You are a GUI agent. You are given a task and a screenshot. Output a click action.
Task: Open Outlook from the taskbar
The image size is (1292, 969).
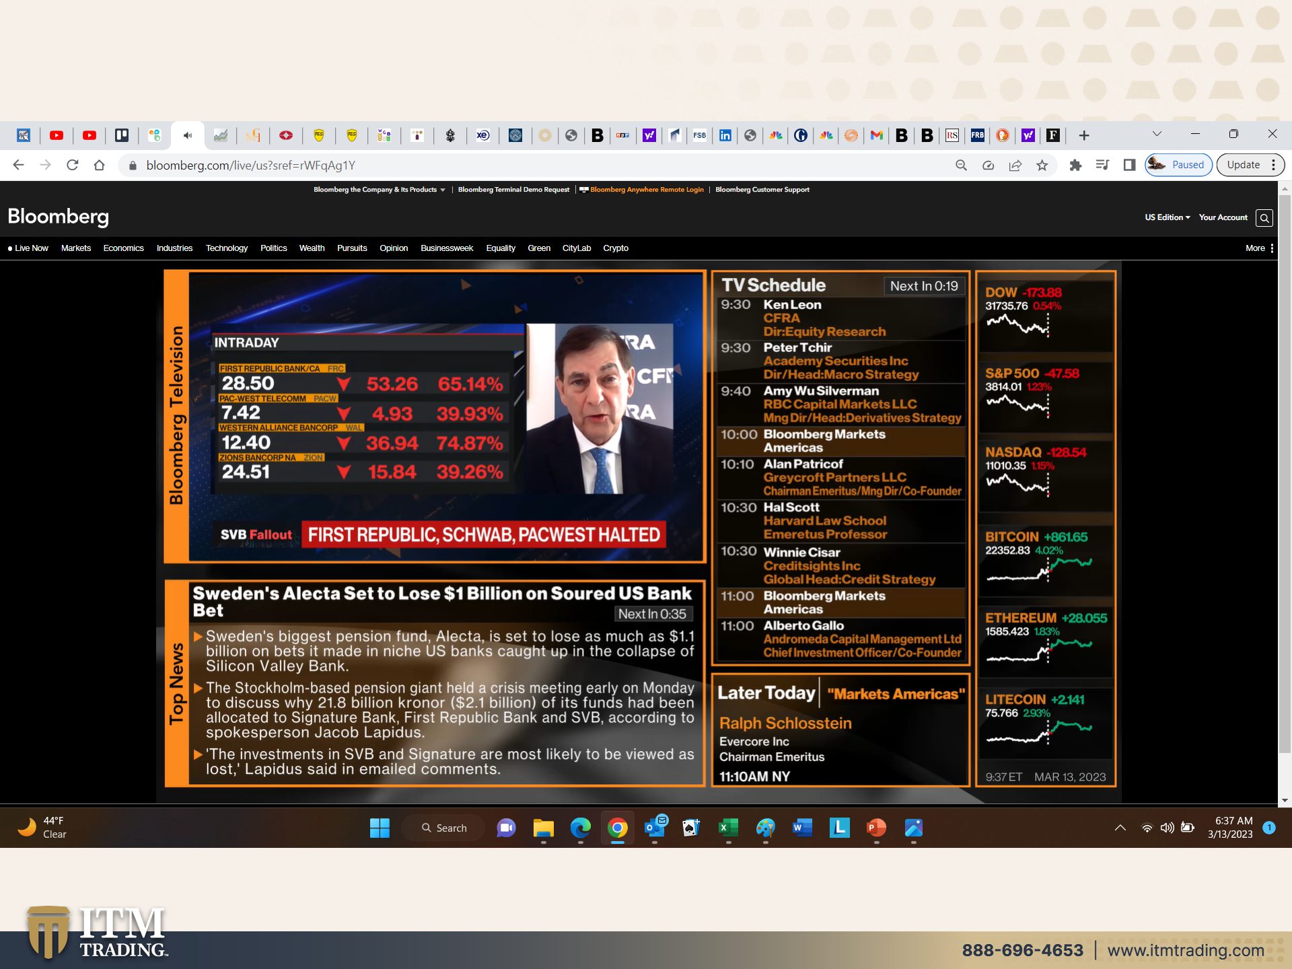(x=655, y=828)
